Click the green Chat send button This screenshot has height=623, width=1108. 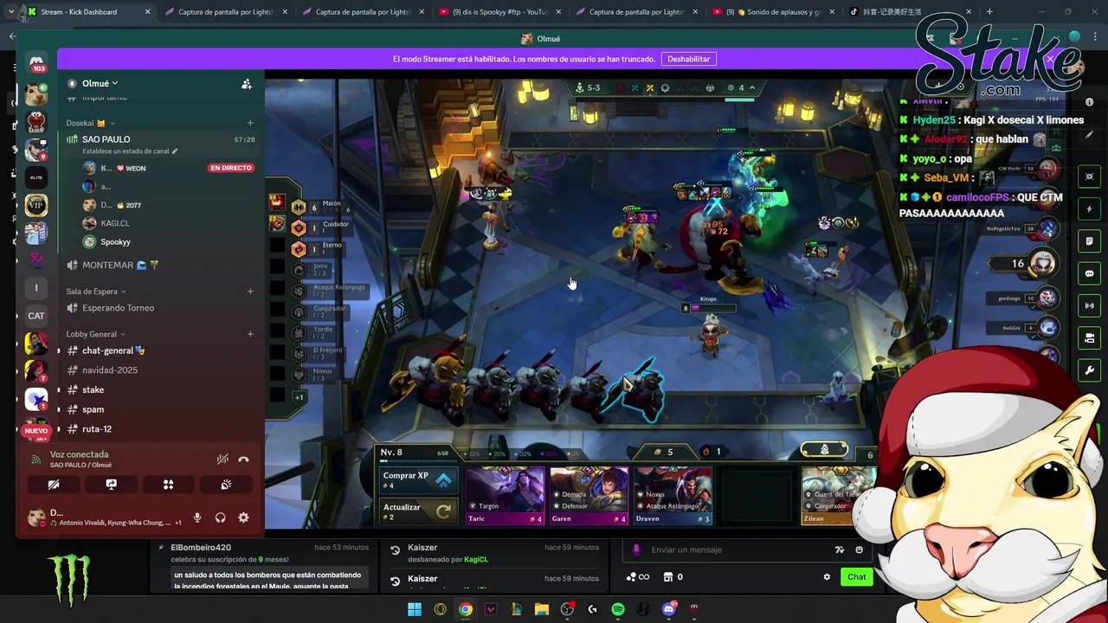856,577
